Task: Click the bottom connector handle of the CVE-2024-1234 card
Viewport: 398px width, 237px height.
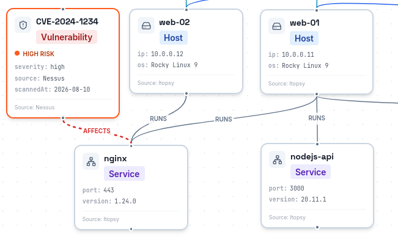Action: pyautogui.click(x=63, y=118)
